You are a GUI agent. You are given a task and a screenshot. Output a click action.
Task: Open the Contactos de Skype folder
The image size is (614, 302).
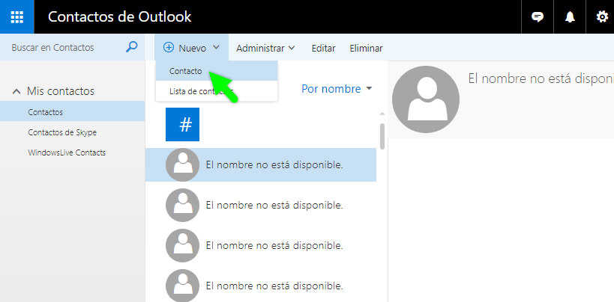[62, 132]
